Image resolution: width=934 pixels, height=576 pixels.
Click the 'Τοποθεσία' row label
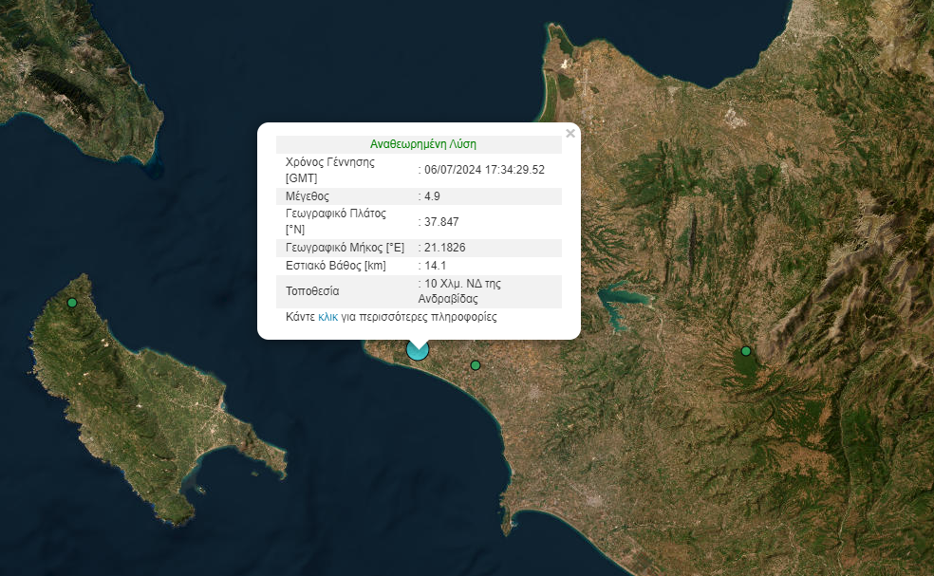pyautogui.click(x=312, y=291)
